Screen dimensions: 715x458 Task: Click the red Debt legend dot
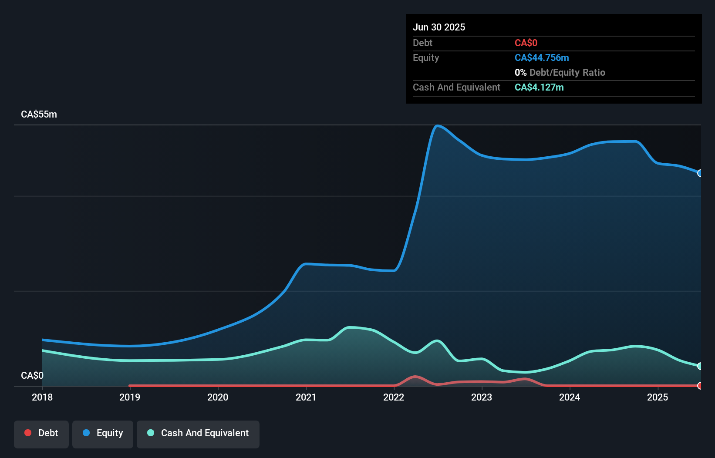[x=27, y=433]
